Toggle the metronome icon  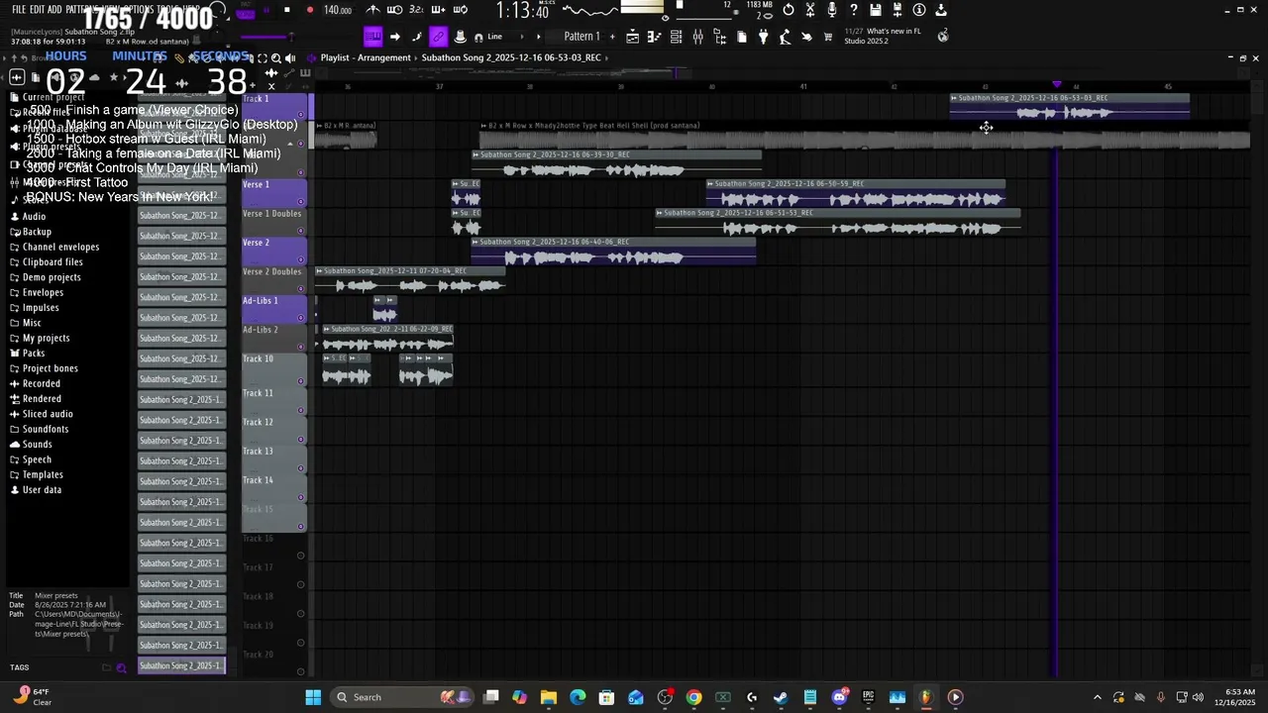click(373, 10)
